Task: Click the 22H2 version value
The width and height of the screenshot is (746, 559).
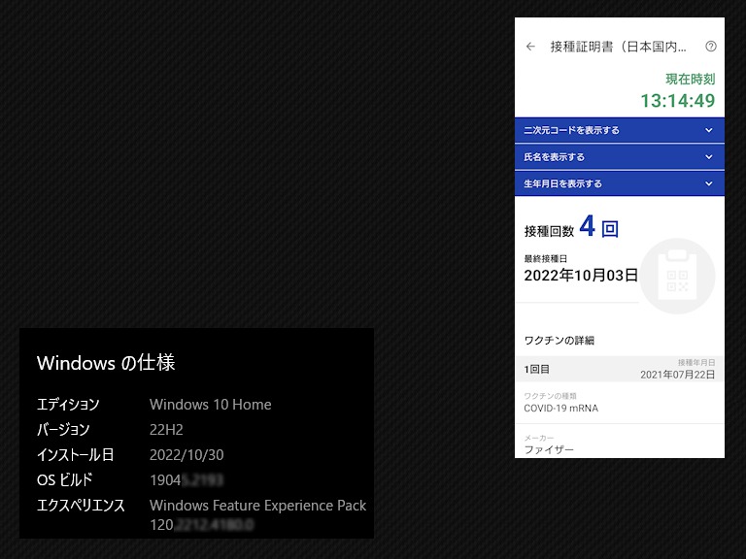Action: pyautogui.click(x=166, y=430)
